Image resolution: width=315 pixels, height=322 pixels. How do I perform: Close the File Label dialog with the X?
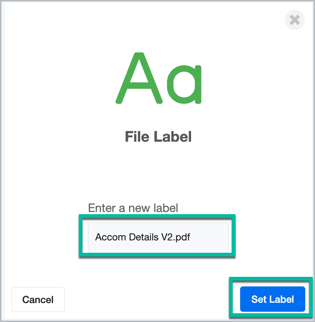pos(295,20)
